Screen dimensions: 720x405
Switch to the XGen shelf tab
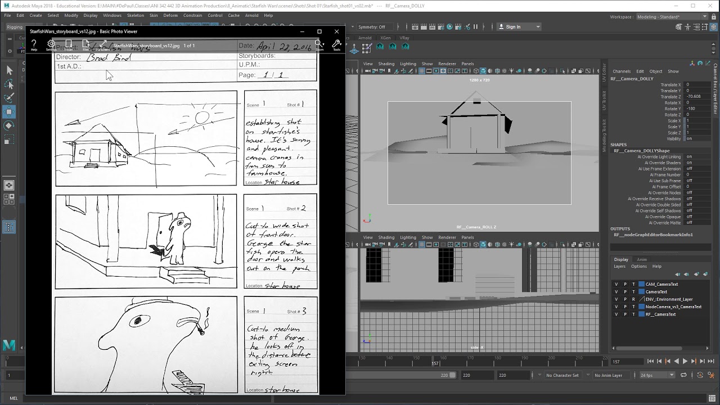click(x=385, y=38)
